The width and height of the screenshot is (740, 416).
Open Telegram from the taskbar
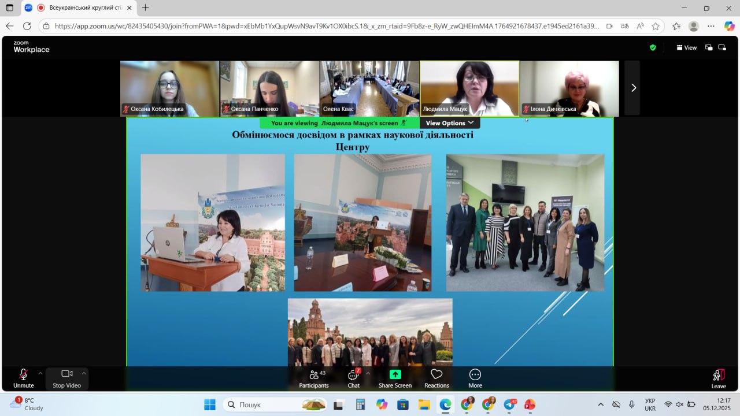(509, 404)
